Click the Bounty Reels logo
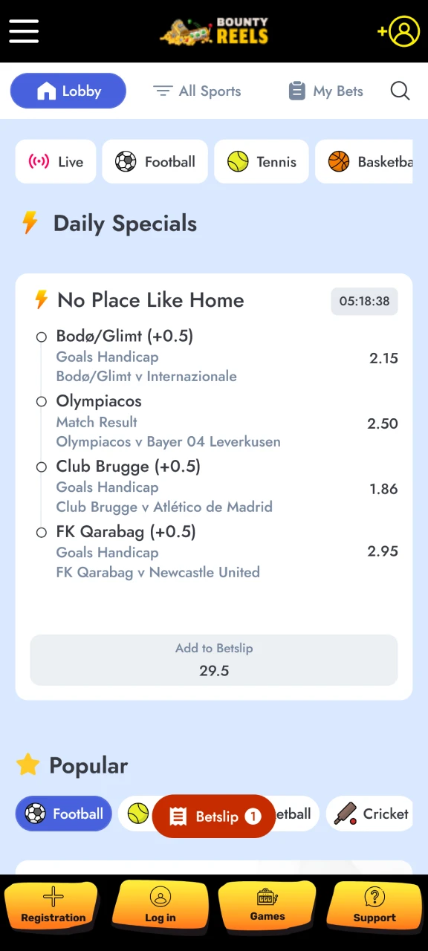This screenshot has width=428, height=951. click(x=214, y=31)
